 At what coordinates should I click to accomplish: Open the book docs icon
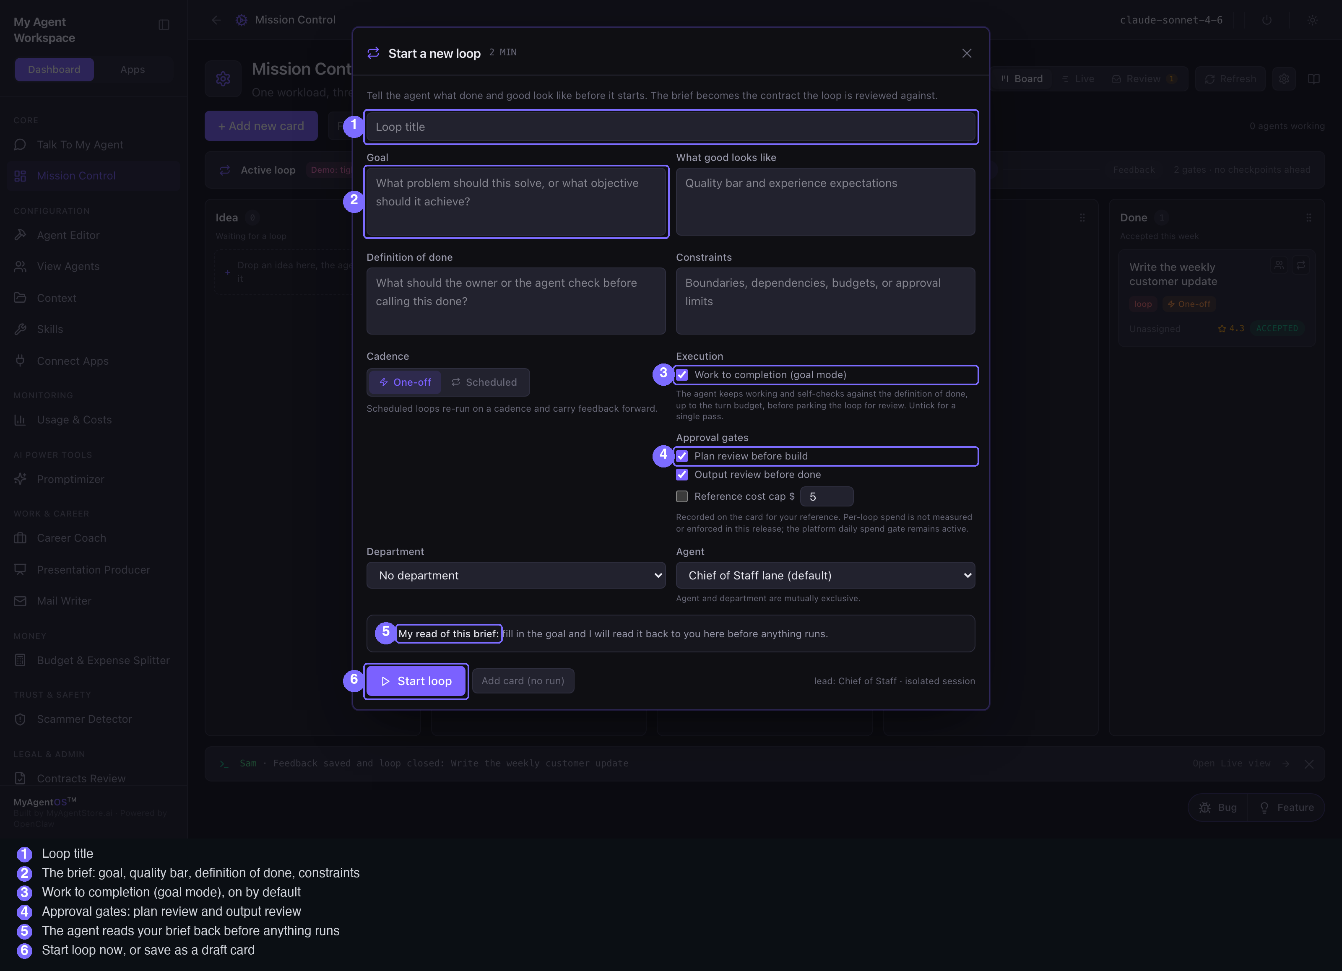coord(1313,79)
